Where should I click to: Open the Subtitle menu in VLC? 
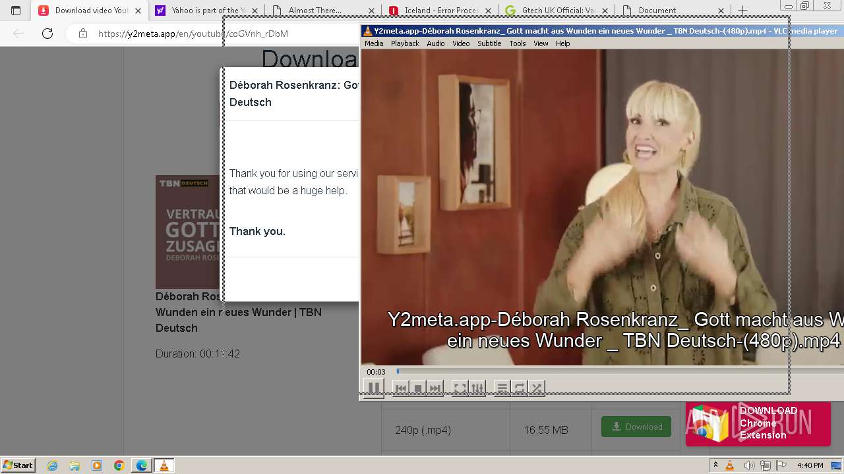point(489,43)
